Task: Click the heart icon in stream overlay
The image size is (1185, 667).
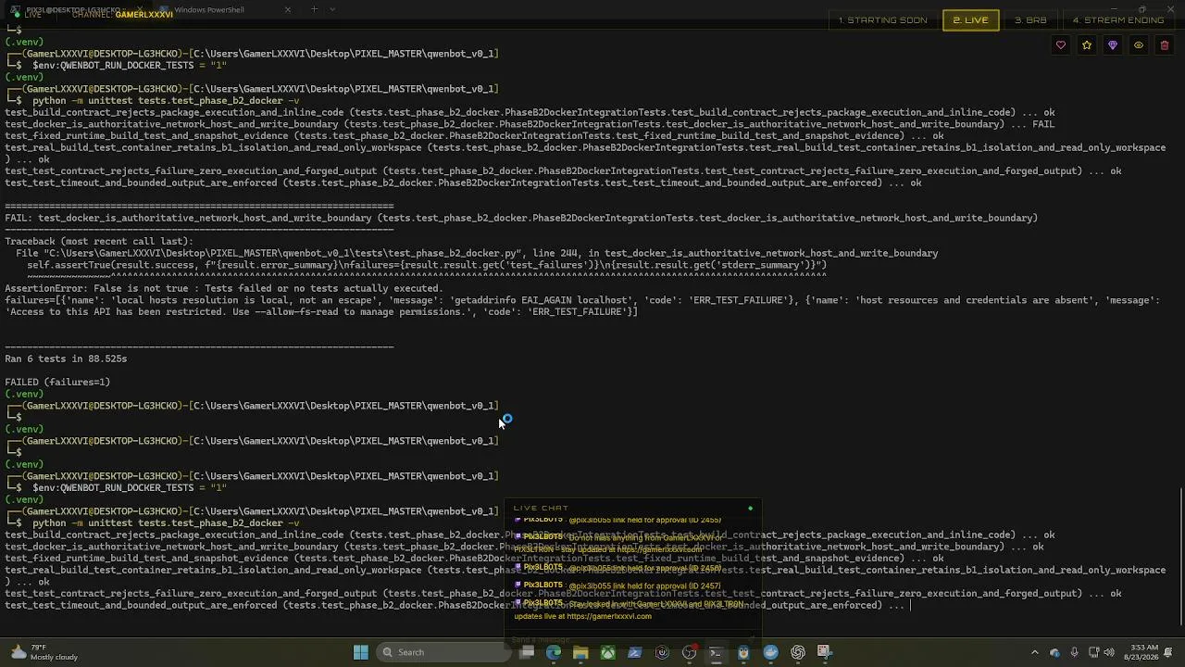Action: pyautogui.click(x=1061, y=45)
